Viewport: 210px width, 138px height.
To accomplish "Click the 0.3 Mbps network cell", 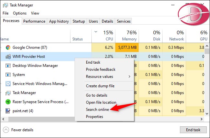I will click(174, 48).
